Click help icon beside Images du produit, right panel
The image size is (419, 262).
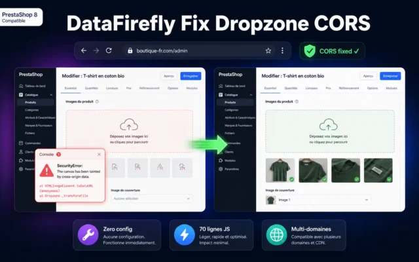[297, 102]
